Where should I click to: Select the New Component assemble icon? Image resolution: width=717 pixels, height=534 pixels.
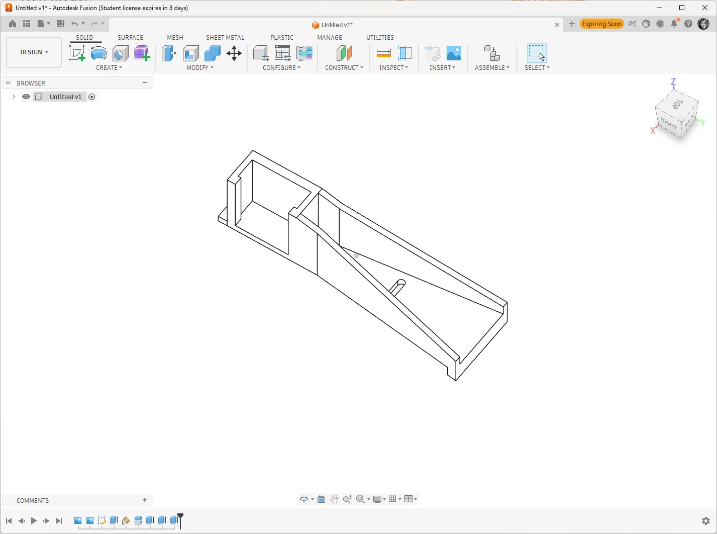(492, 53)
